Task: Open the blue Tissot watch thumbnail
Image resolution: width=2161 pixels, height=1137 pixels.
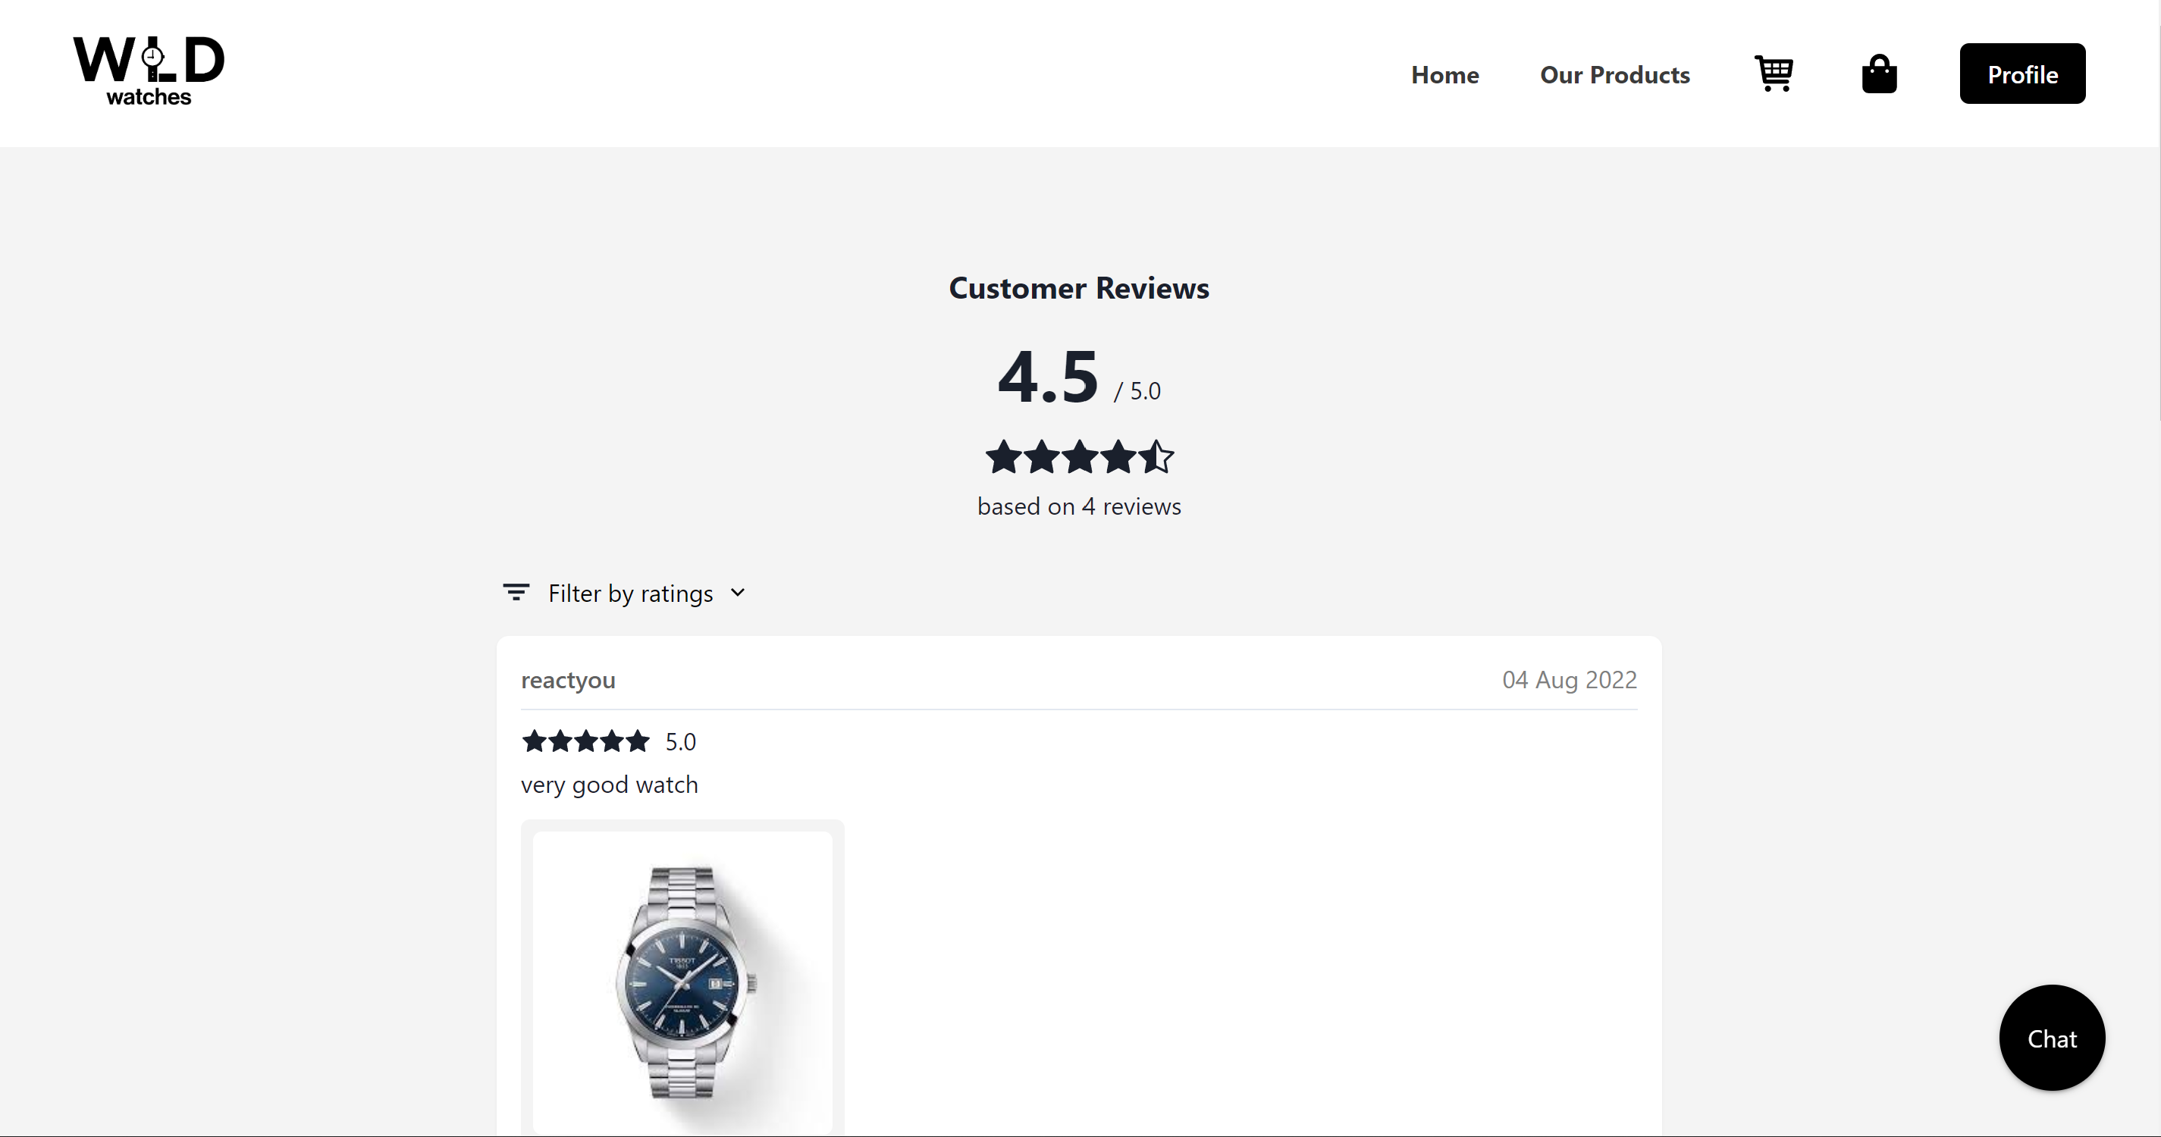Action: pos(683,981)
